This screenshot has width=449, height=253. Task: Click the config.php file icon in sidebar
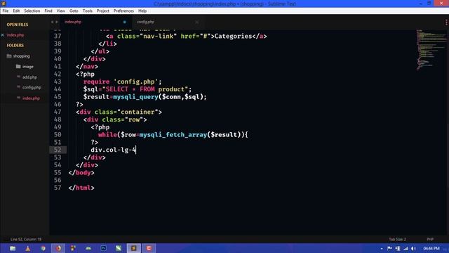click(19, 87)
